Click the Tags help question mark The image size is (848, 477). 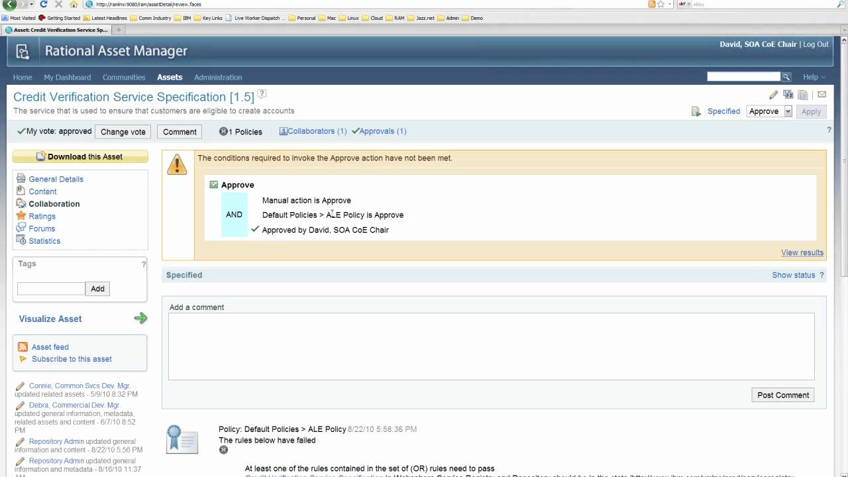[x=143, y=264]
